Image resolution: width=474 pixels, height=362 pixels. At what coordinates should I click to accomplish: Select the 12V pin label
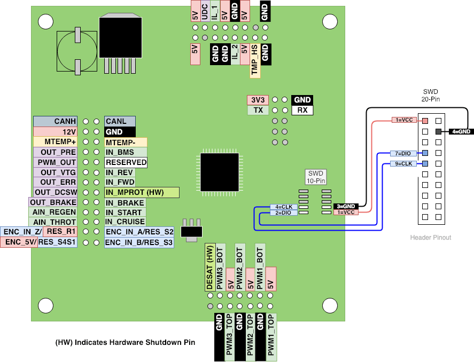pos(56,132)
